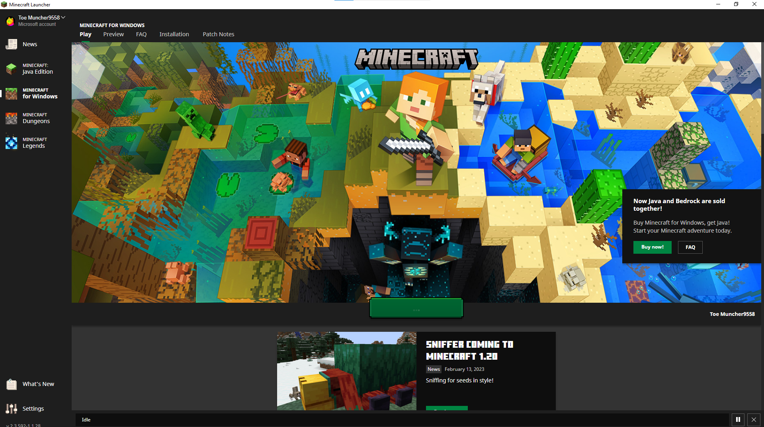Open the Installation tab
The height and width of the screenshot is (427, 764).
(x=174, y=34)
